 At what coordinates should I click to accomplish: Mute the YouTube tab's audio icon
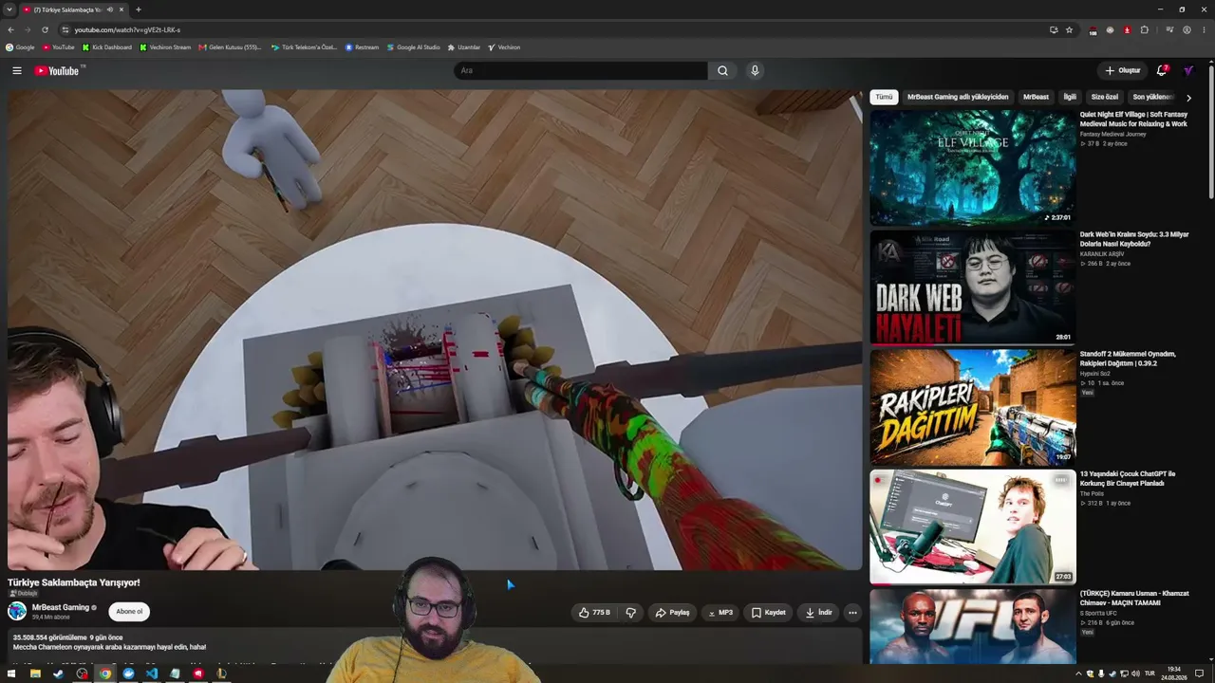(x=110, y=9)
